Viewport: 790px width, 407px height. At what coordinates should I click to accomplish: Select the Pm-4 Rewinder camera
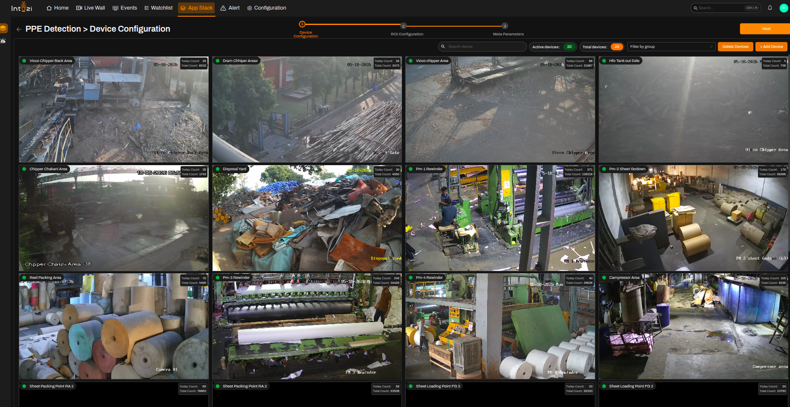tap(500, 326)
